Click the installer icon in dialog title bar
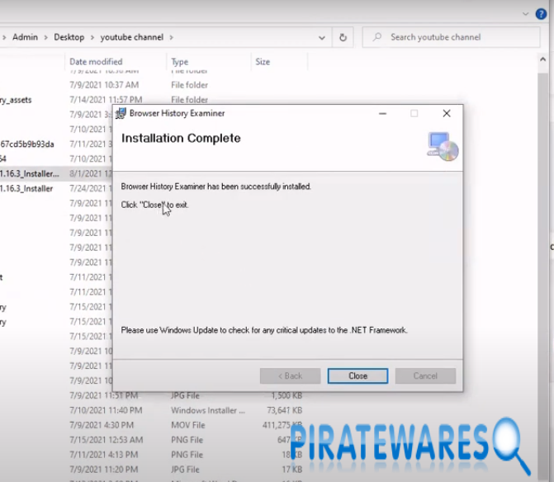Image resolution: width=554 pixels, height=482 pixels. [121, 113]
